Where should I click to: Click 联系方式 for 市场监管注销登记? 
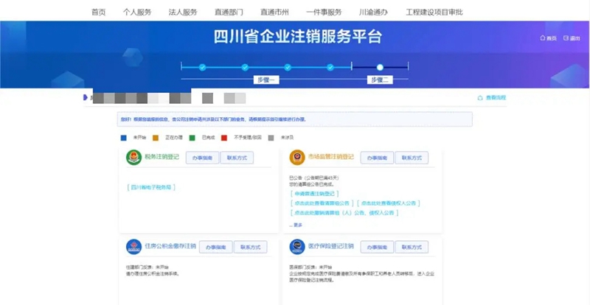[x=412, y=158]
